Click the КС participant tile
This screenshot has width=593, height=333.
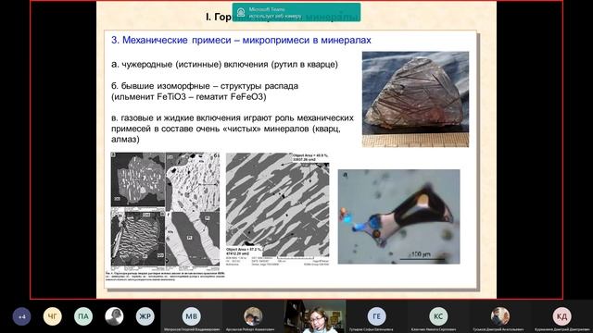pyautogui.click(x=438, y=316)
